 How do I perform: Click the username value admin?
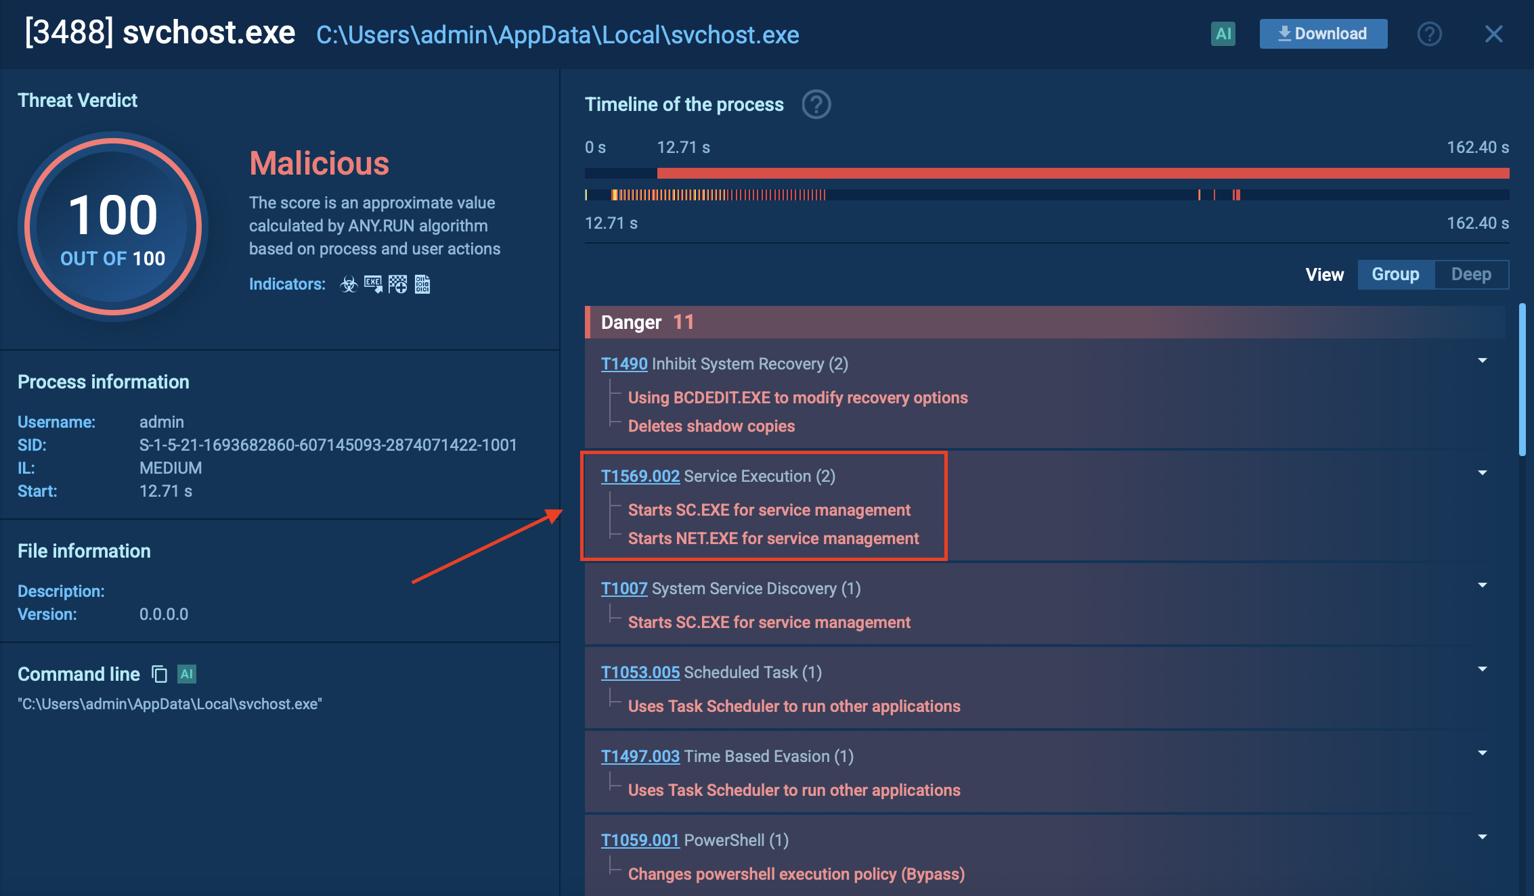[162, 422]
